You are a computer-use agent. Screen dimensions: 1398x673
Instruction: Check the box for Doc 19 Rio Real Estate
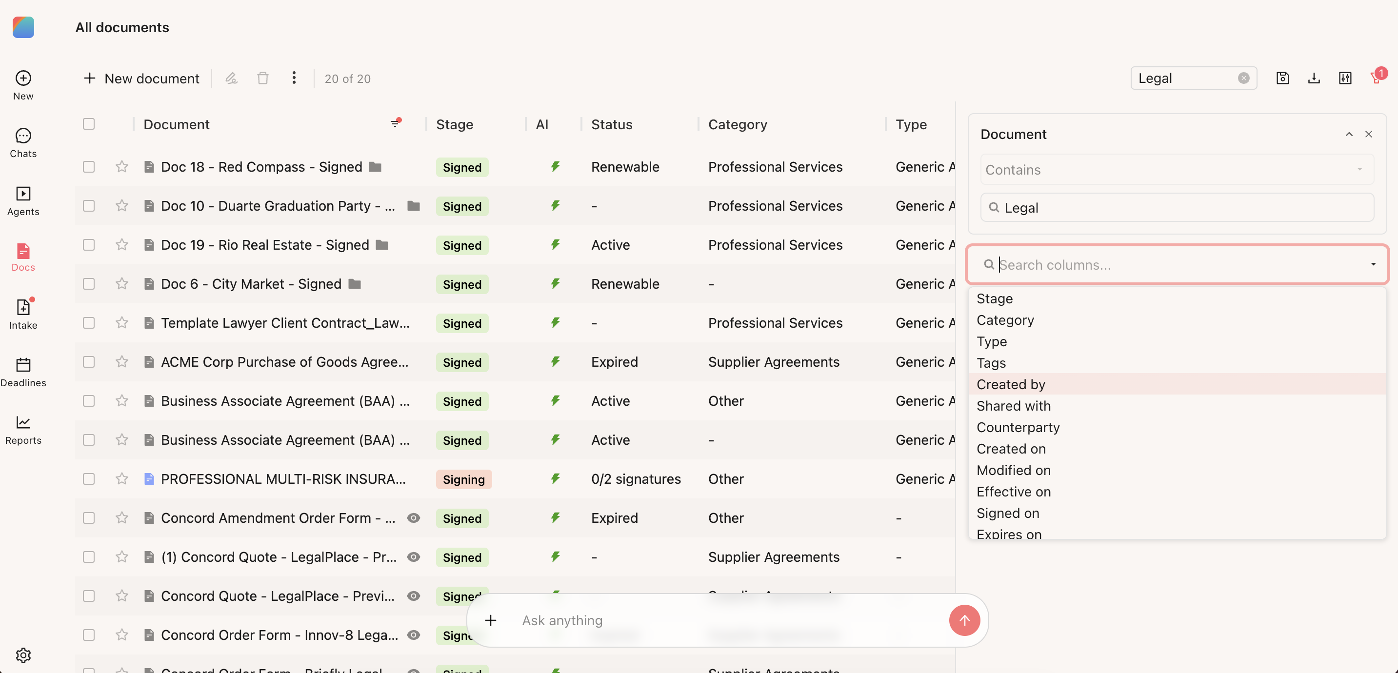[x=88, y=245]
